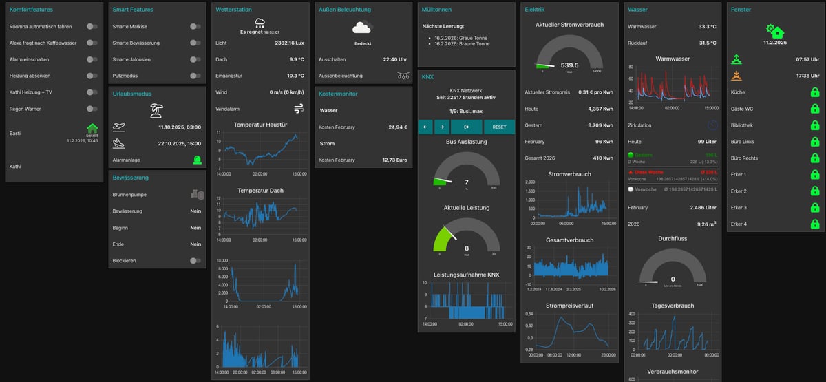Click the KNX right arrow button
This screenshot has height=382, width=826.
pos(442,127)
